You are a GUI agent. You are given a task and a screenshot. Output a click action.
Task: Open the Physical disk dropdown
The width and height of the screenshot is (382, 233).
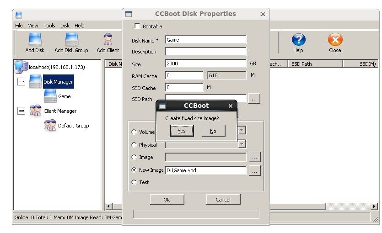point(242,144)
